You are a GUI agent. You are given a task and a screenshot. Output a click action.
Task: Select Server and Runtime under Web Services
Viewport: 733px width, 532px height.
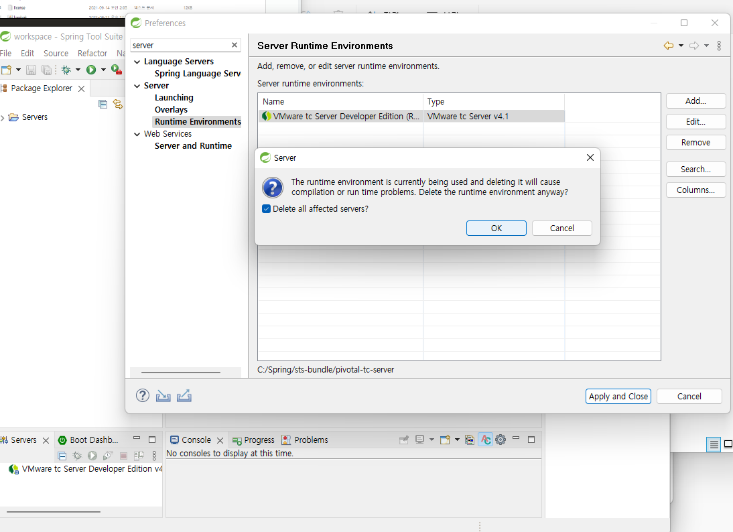(x=193, y=146)
